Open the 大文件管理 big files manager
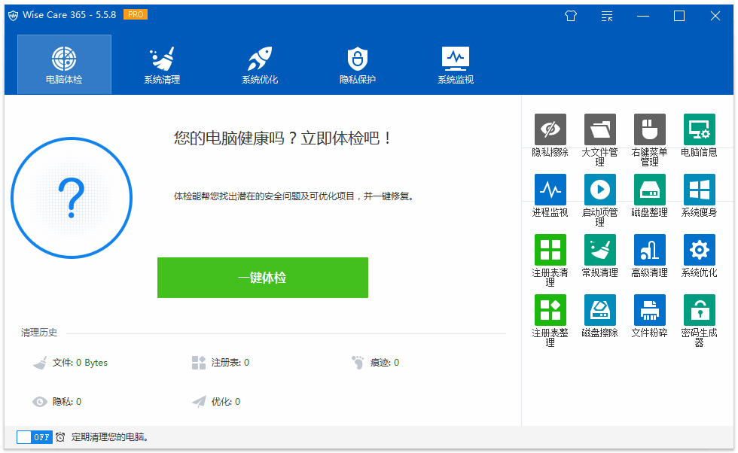Screen dimensions: 738x453 coord(599,130)
